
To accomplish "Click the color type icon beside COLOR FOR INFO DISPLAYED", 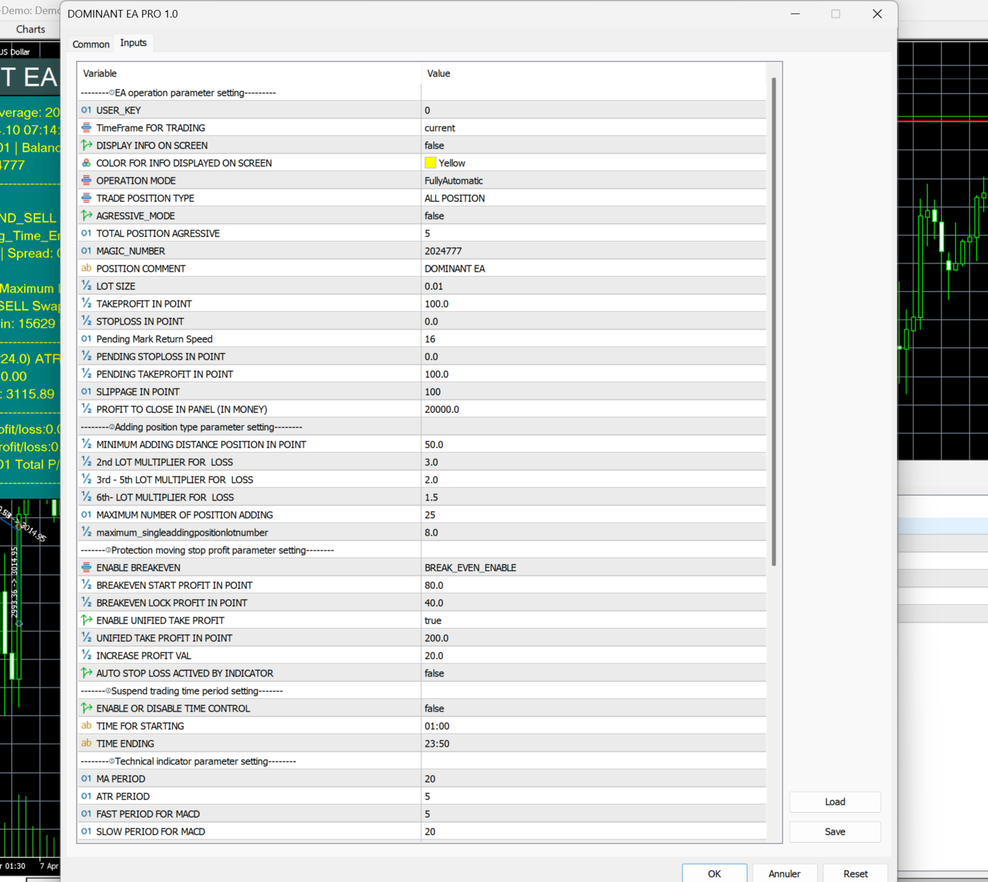I will click(x=86, y=163).
